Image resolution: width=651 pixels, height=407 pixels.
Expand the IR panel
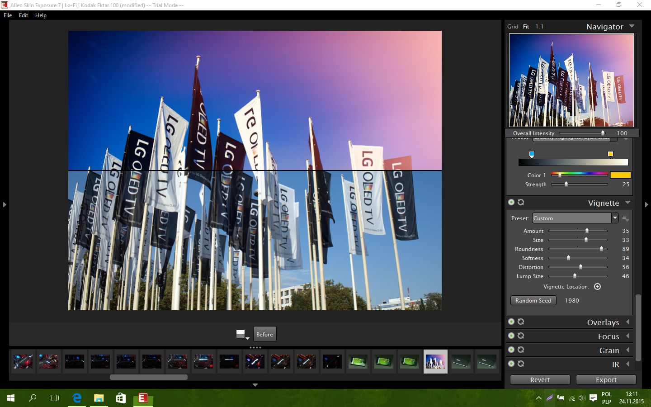pos(628,364)
